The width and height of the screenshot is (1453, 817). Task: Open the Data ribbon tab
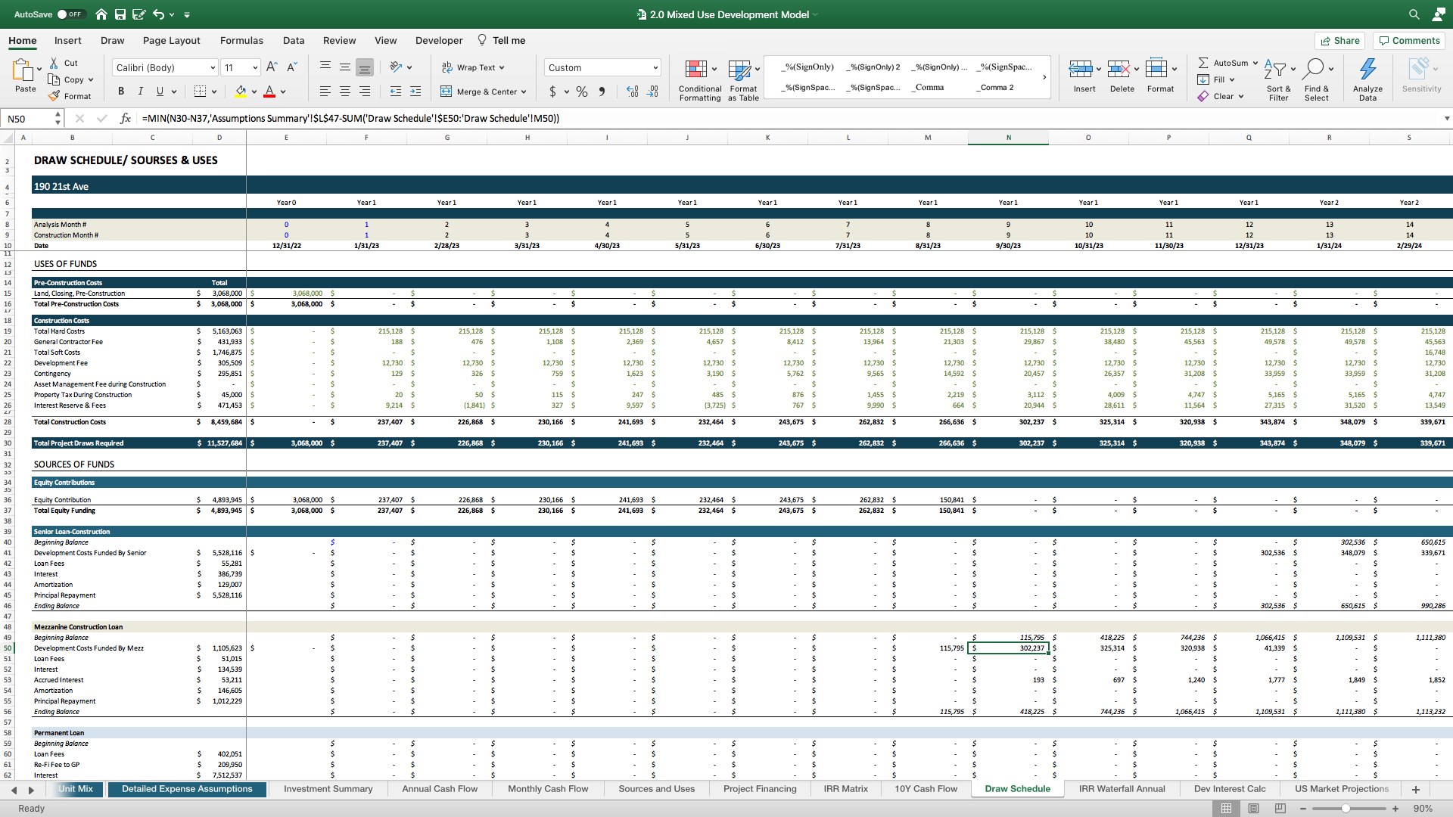point(294,41)
